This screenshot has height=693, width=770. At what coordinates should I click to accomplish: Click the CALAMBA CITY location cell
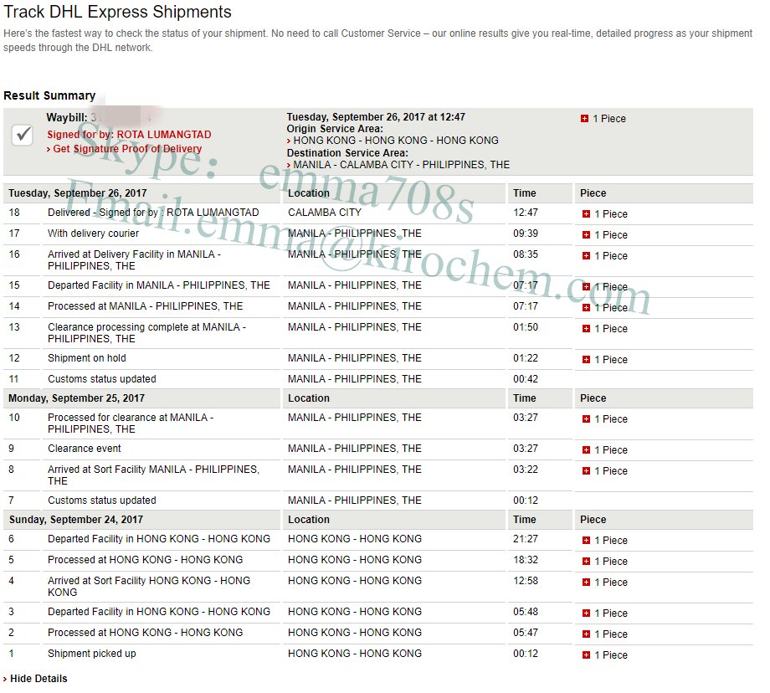(325, 213)
